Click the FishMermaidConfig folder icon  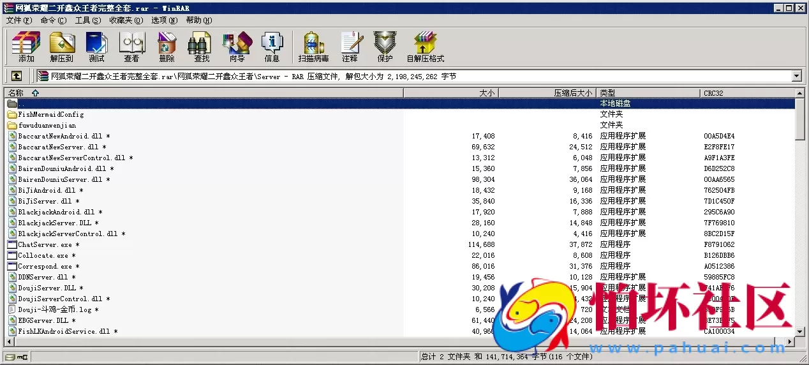pos(12,115)
